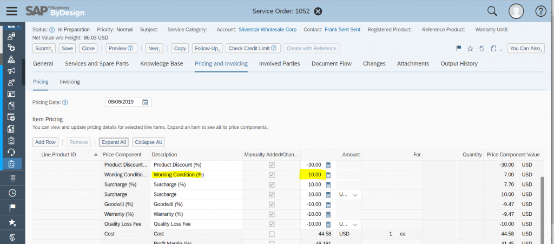Screen dimensions: 554x244
Task: Switch to the General tab
Action: (43, 63)
